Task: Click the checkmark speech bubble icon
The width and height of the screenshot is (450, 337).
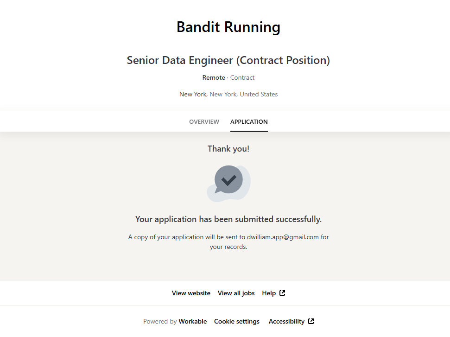Action: (x=228, y=180)
